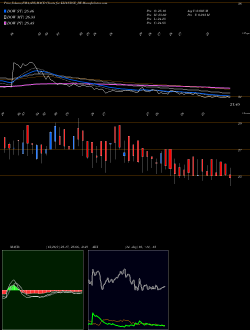Screen dimensions: 250x330
Task: Click the green +DI line spike in ADX
Action: (93, 314)
